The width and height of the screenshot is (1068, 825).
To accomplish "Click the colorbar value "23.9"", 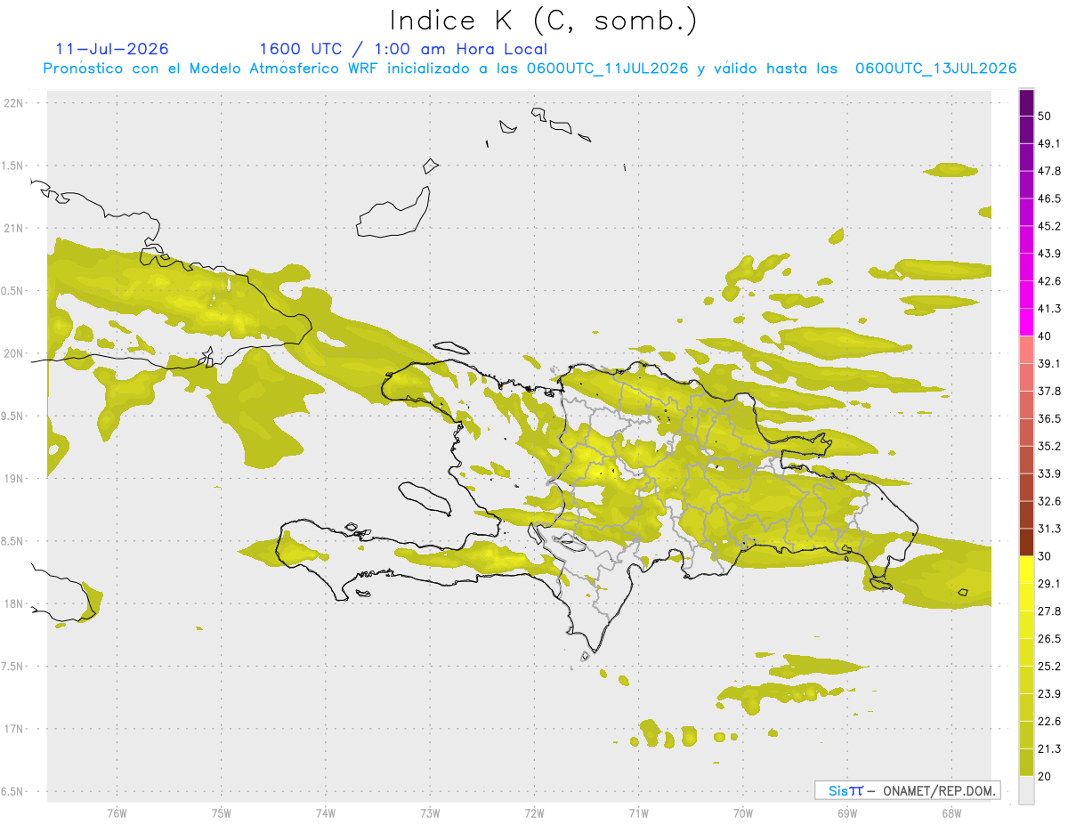I will 1049,694.
